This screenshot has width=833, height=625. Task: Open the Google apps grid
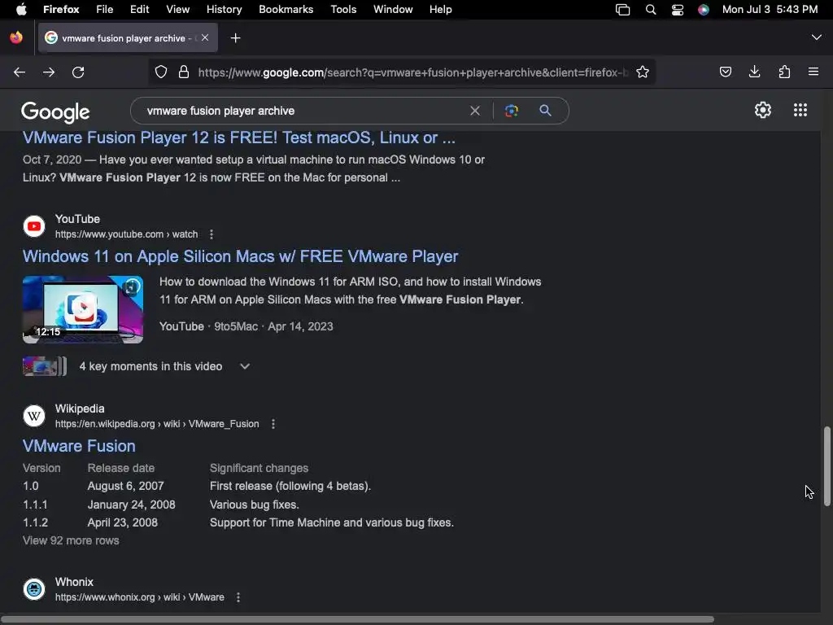(x=800, y=110)
